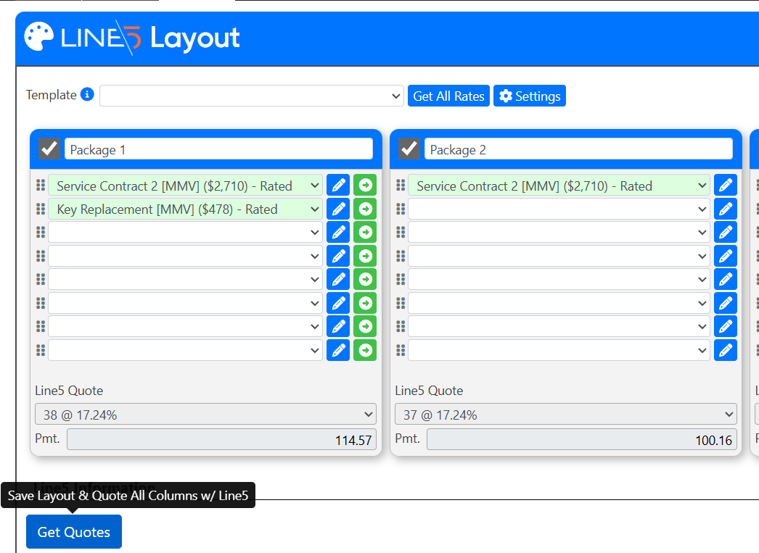Click the Template info icon

(87, 95)
